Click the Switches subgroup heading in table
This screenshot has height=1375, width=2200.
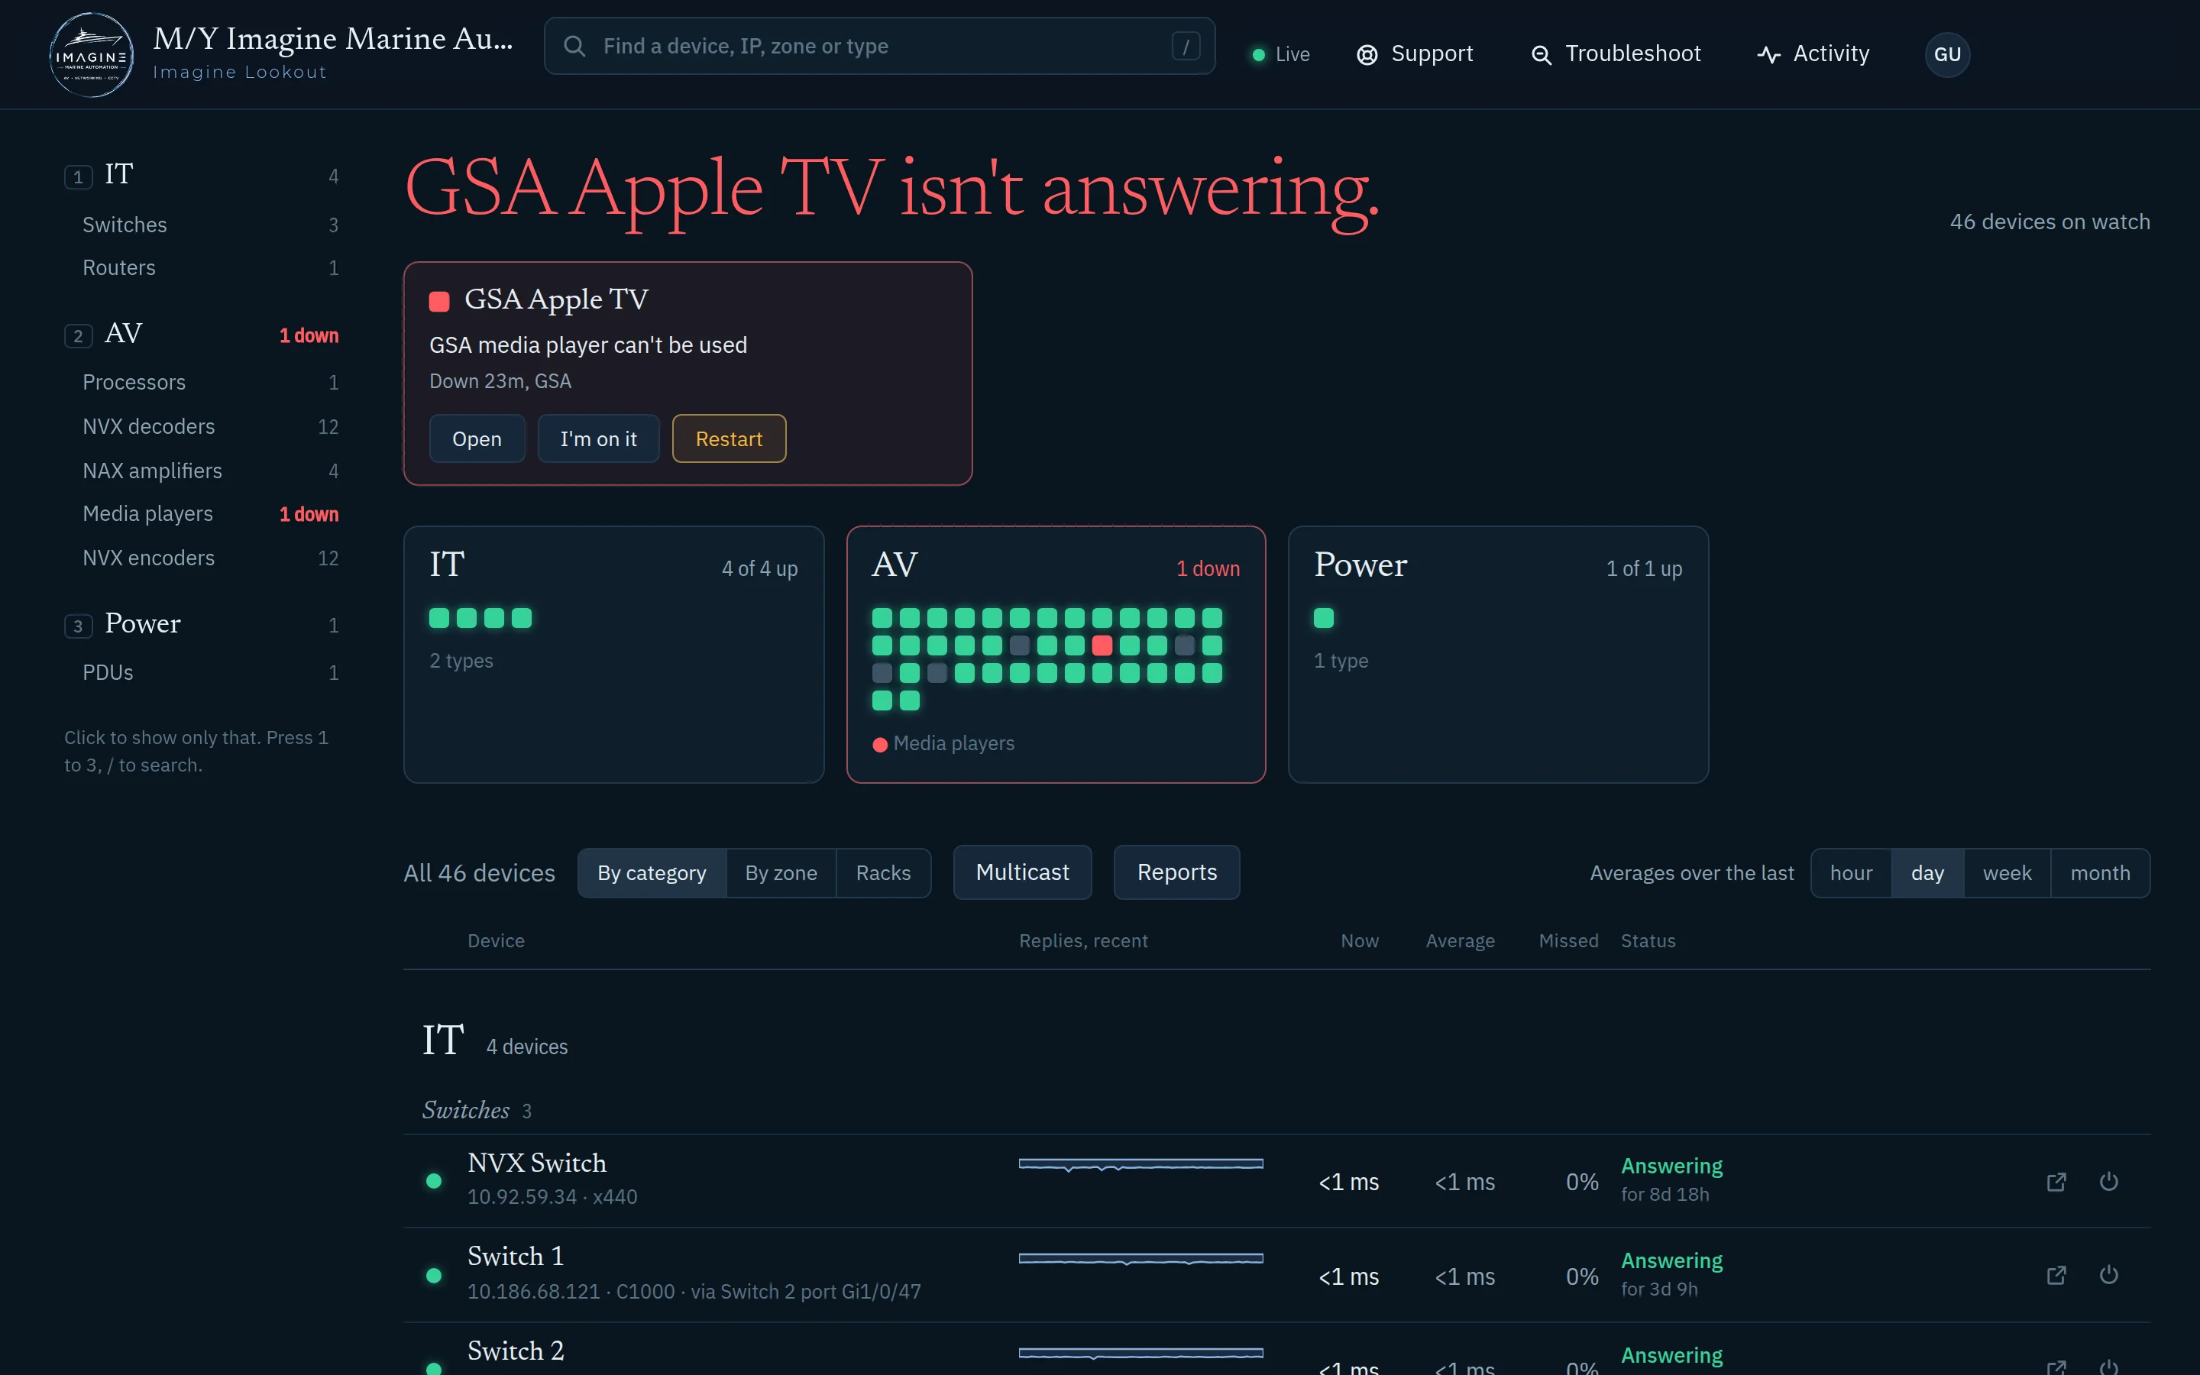pos(465,1109)
